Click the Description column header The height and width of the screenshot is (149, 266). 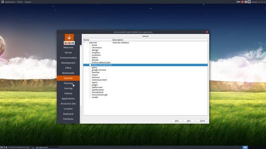160,40
